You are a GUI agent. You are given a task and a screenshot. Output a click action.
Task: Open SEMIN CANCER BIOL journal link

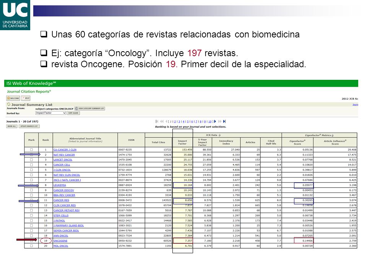point(66,231)
